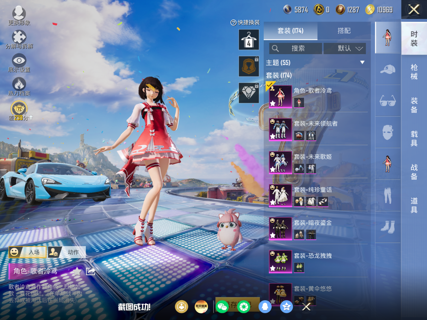
Task: Share screenshot to 和平精英 community icon
Action: click(x=201, y=307)
